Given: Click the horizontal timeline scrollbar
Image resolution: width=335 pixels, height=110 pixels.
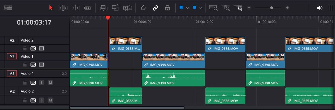Looking at the screenshot, I should (x=127, y=107).
